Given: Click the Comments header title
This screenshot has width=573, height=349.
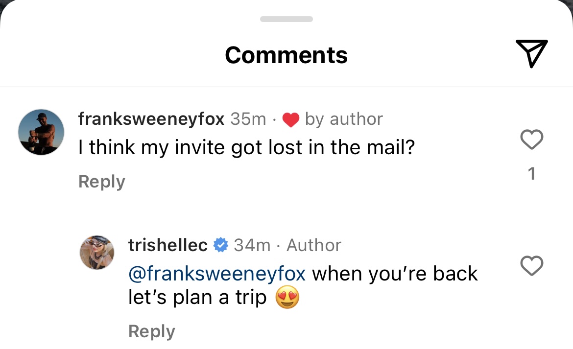Looking at the screenshot, I should click(x=286, y=55).
